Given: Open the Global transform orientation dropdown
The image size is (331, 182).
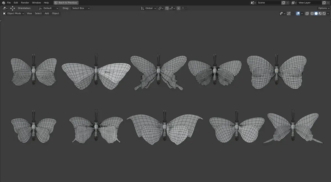Looking at the screenshot, I should [148, 8].
